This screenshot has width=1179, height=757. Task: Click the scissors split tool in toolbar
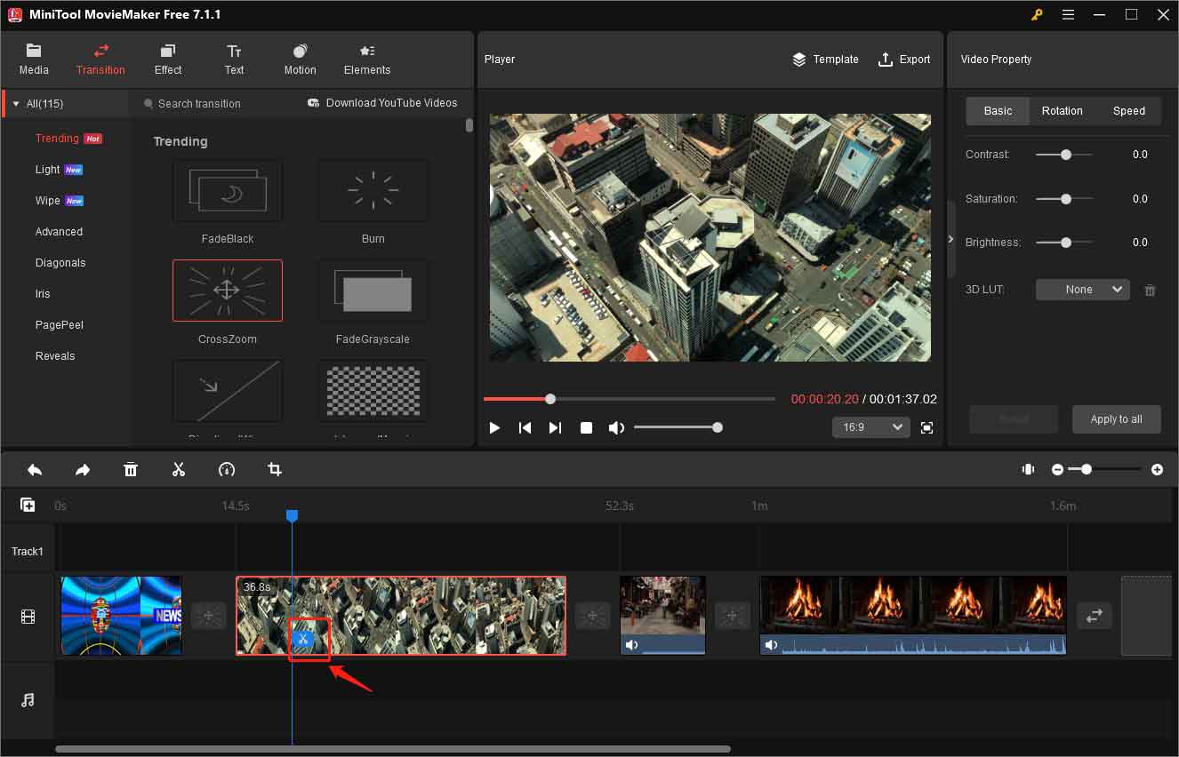pyautogui.click(x=179, y=470)
